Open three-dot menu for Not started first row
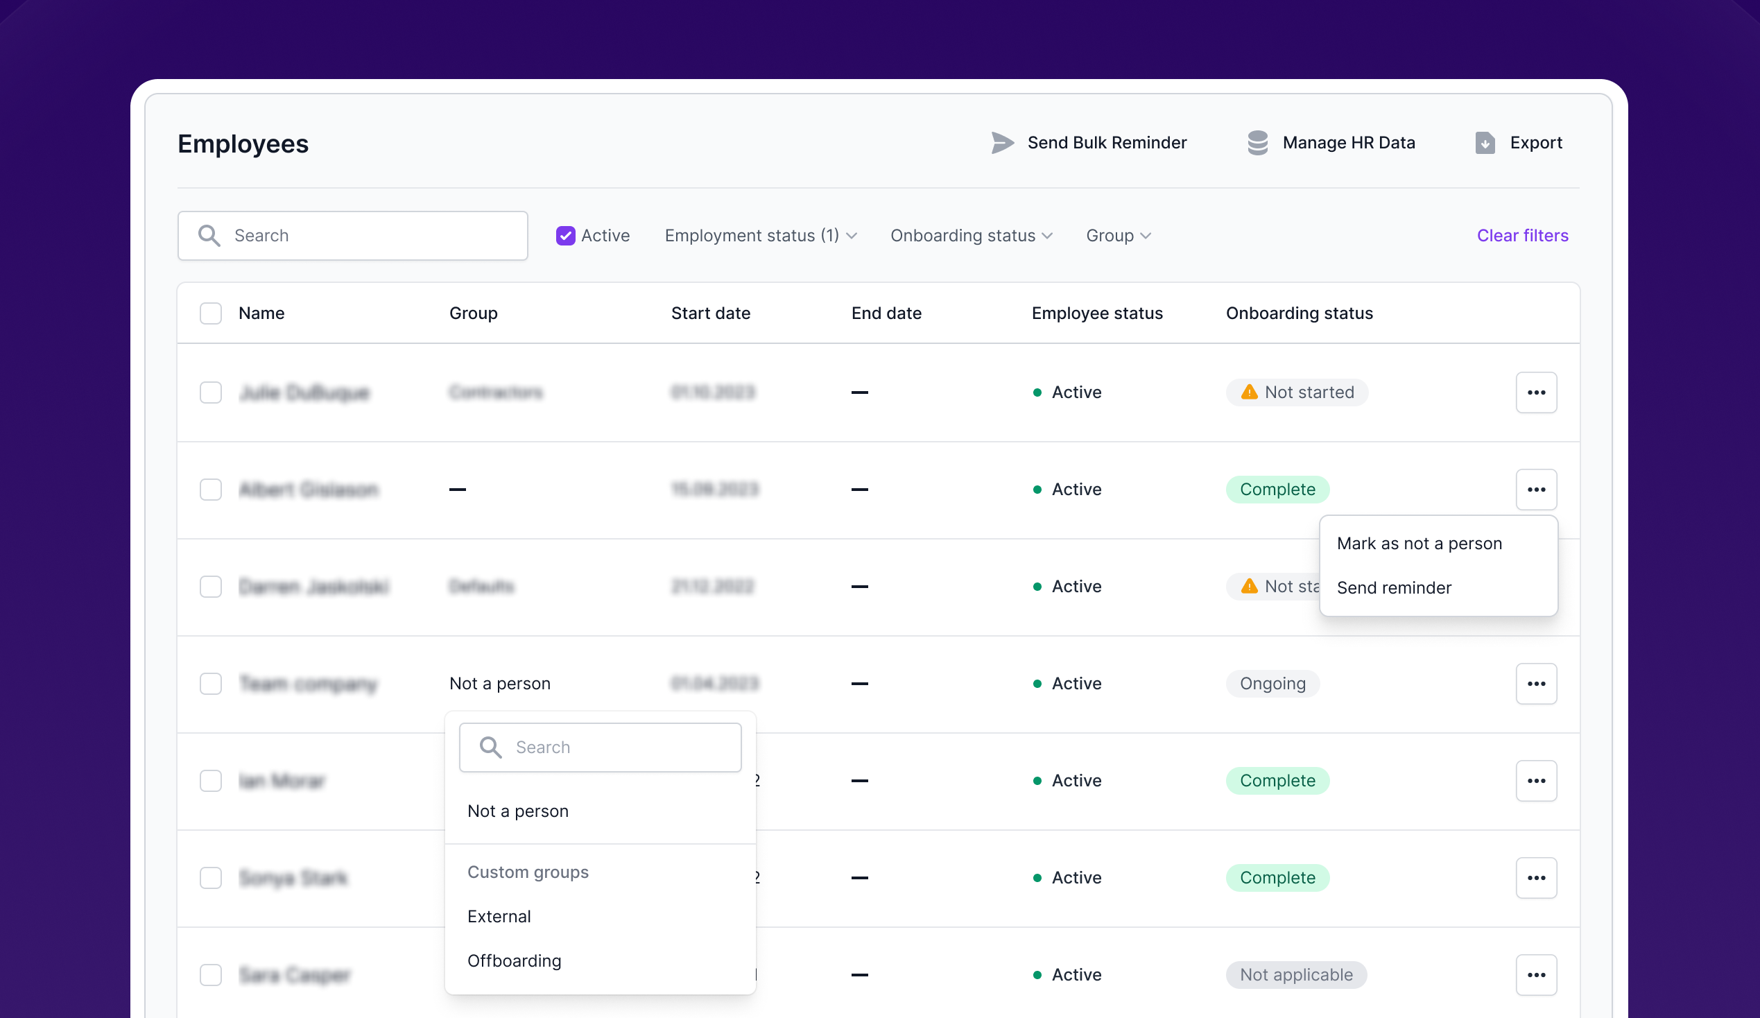This screenshot has width=1760, height=1018. tap(1536, 392)
